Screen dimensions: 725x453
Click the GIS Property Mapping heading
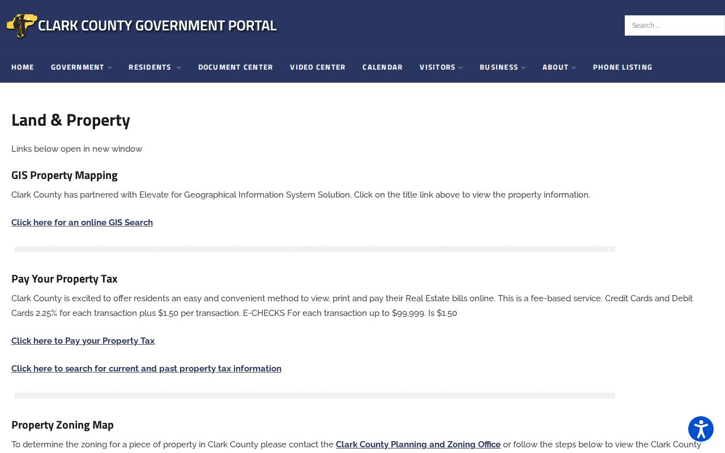tap(65, 175)
